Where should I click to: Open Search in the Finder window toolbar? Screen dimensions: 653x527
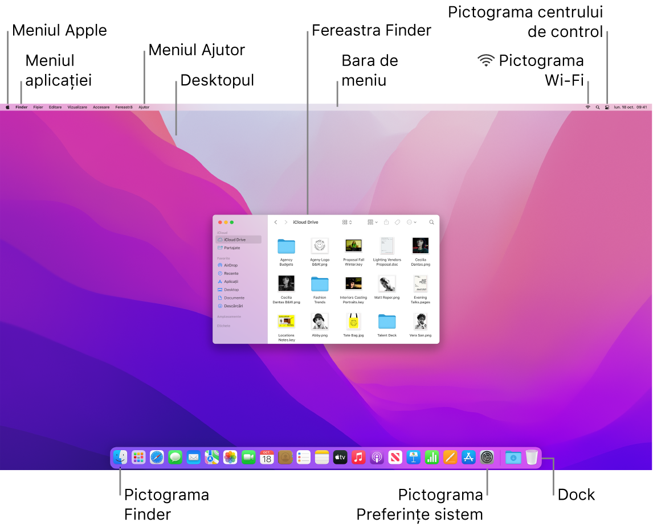coord(431,222)
